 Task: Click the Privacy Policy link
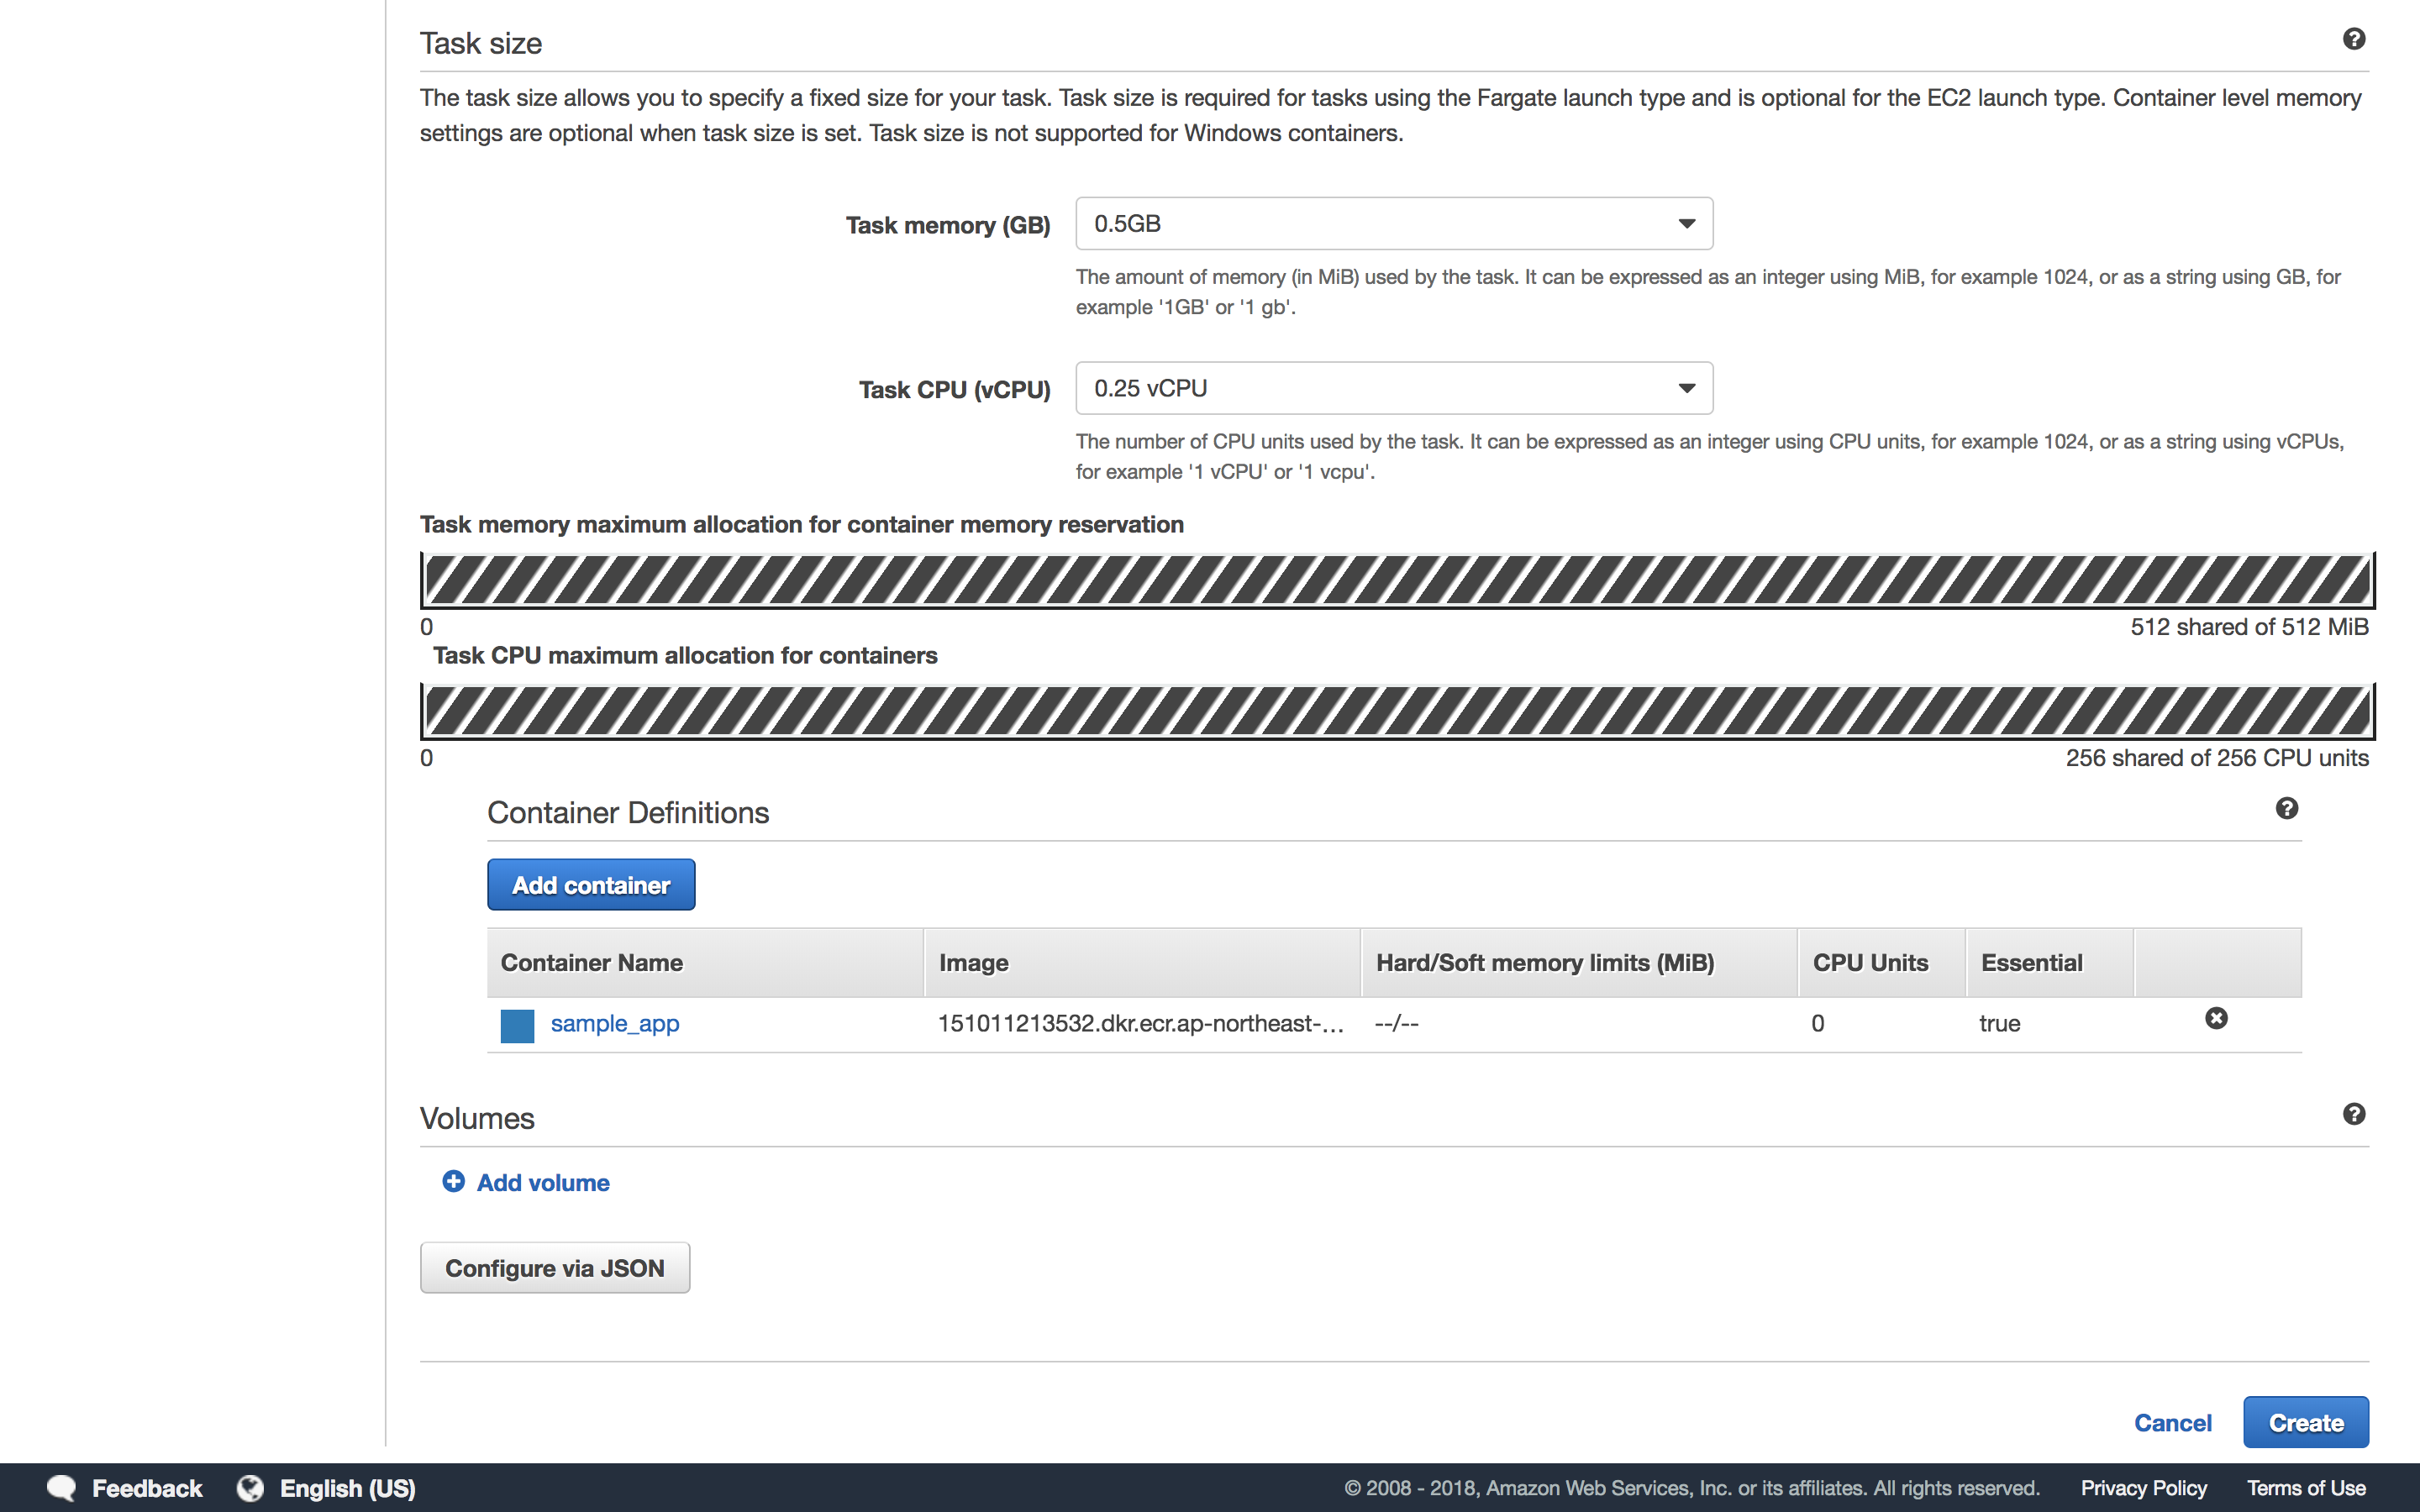pos(2143,1487)
